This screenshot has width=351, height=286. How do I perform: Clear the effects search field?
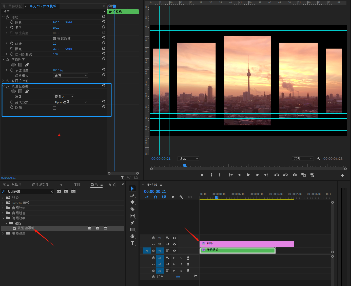click(x=52, y=191)
